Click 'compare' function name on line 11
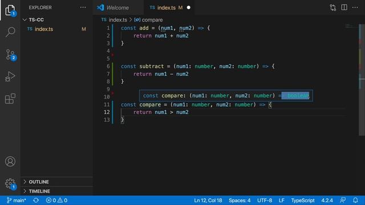Viewport: 365px width, 205px height. point(150,105)
